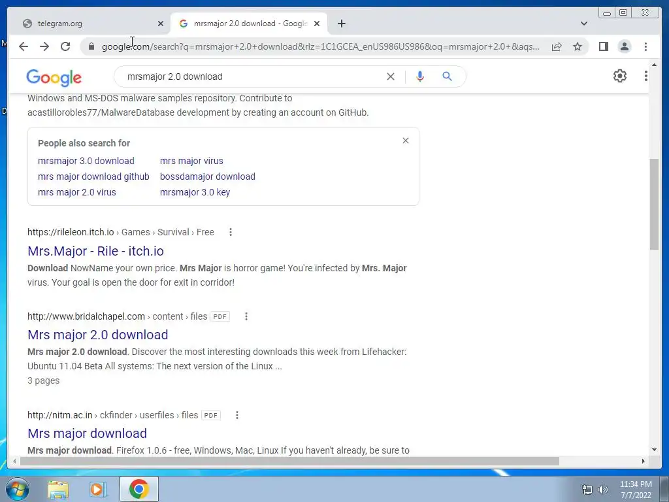
Task: Open the Mrs major 2.0 download result
Action: point(98,335)
